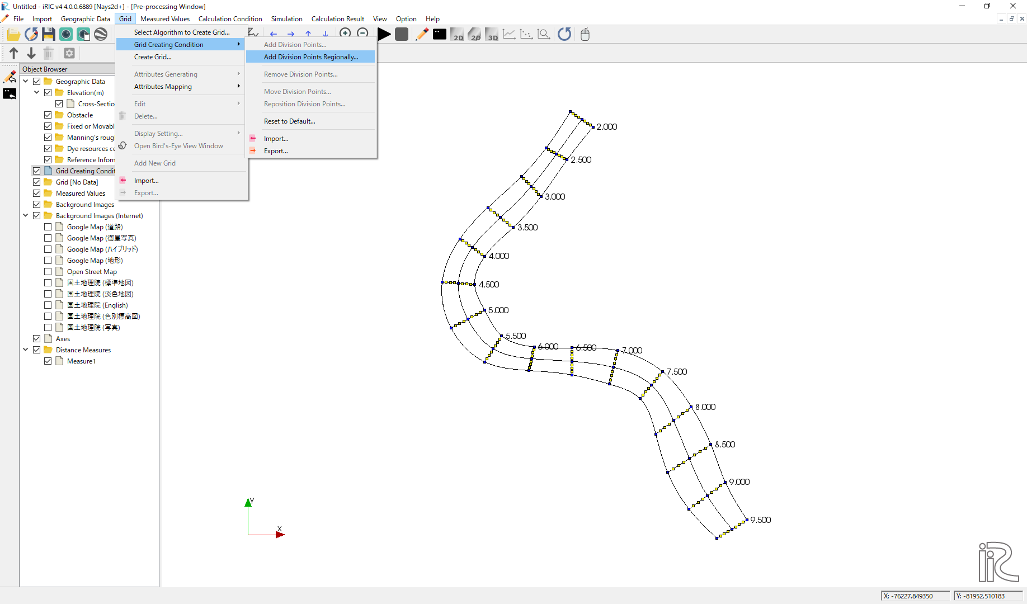Click the move item up arrow
Screen dimensions: 1027x604
point(14,53)
